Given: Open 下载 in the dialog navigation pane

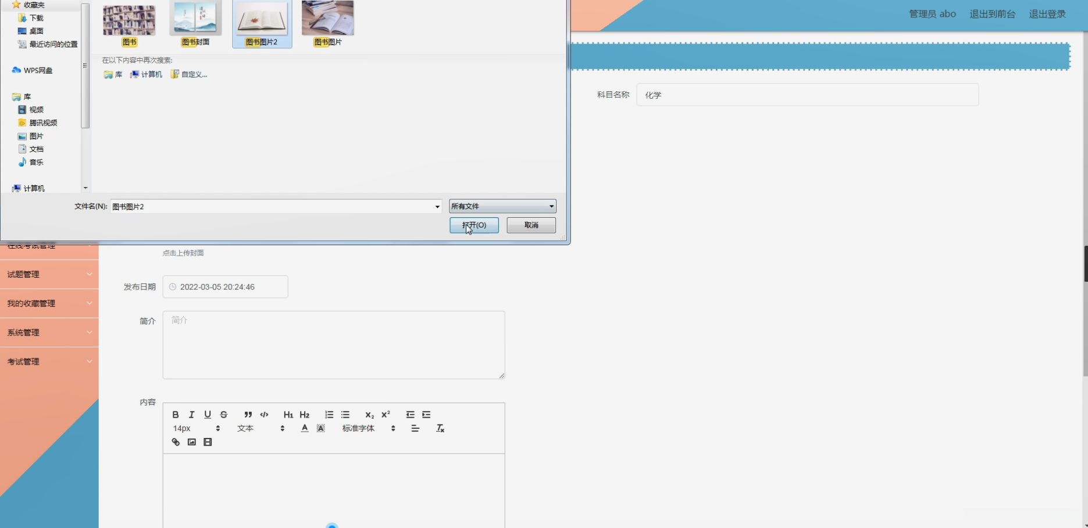Looking at the screenshot, I should click(x=31, y=18).
